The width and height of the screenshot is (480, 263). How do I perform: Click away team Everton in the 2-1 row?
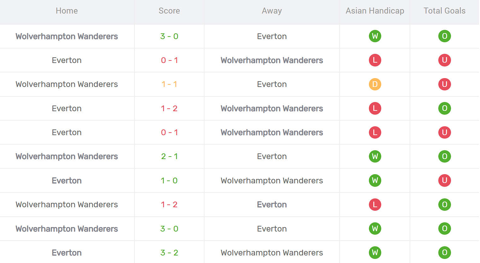click(272, 157)
